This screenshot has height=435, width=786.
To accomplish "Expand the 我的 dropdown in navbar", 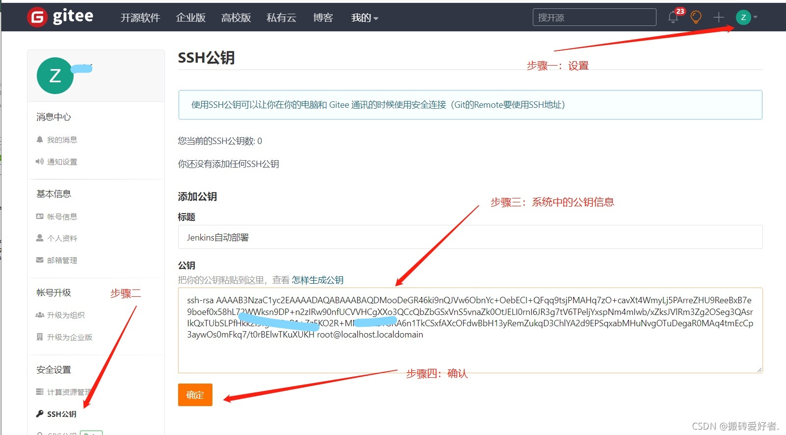I will tap(365, 18).
